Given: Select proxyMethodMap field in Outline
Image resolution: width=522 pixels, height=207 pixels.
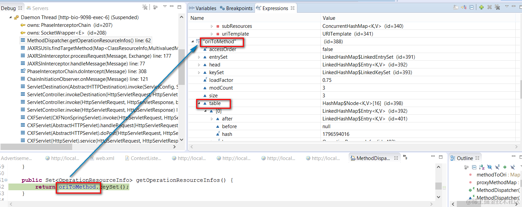Looking at the screenshot, I should [x=494, y=182].
